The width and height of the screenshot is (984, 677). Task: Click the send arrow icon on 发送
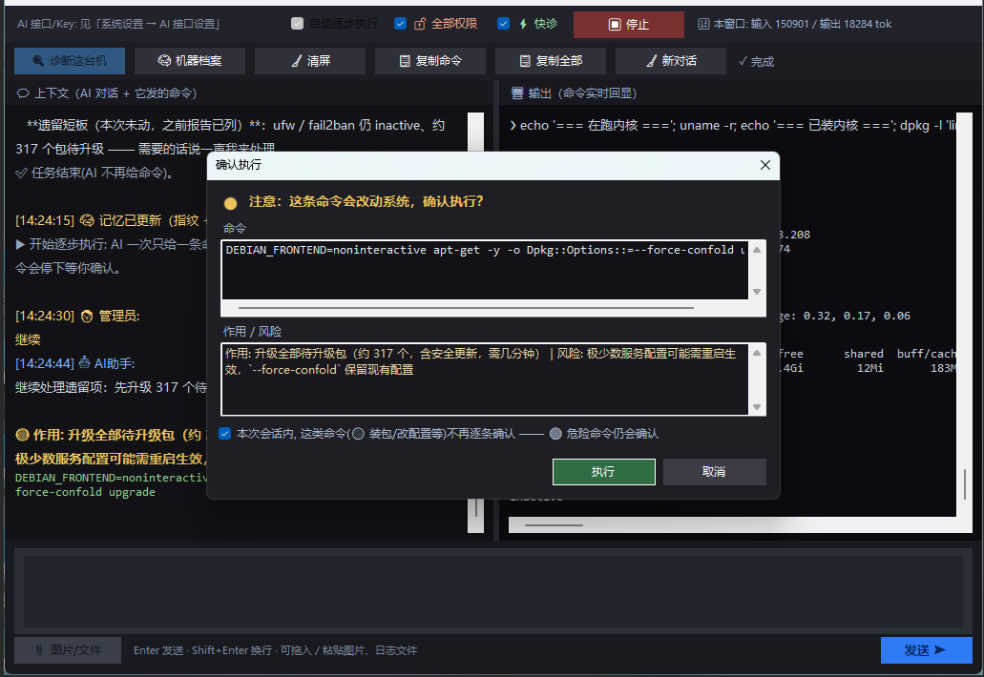(939, 650)
